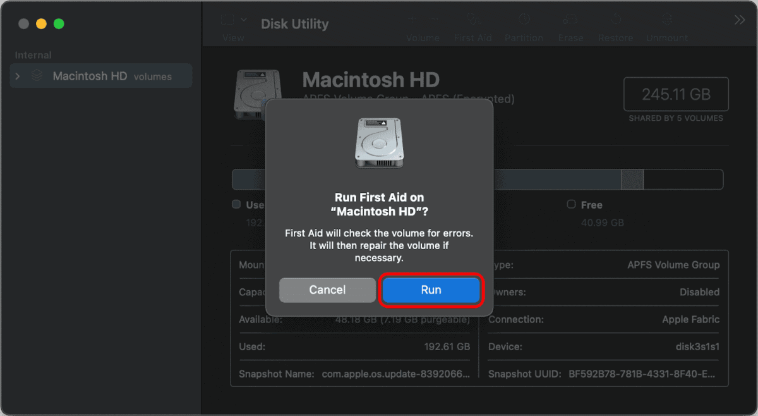
Task: Click the remove volume minus icon
Action: click(x=434, y=20)
